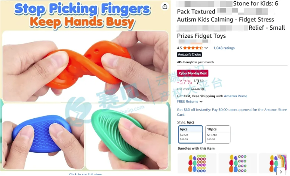Screen dimensions: 290x176
Task: Expand the FREE Returns dropdown
Action: pyautogui.click(x=190, y=102)
